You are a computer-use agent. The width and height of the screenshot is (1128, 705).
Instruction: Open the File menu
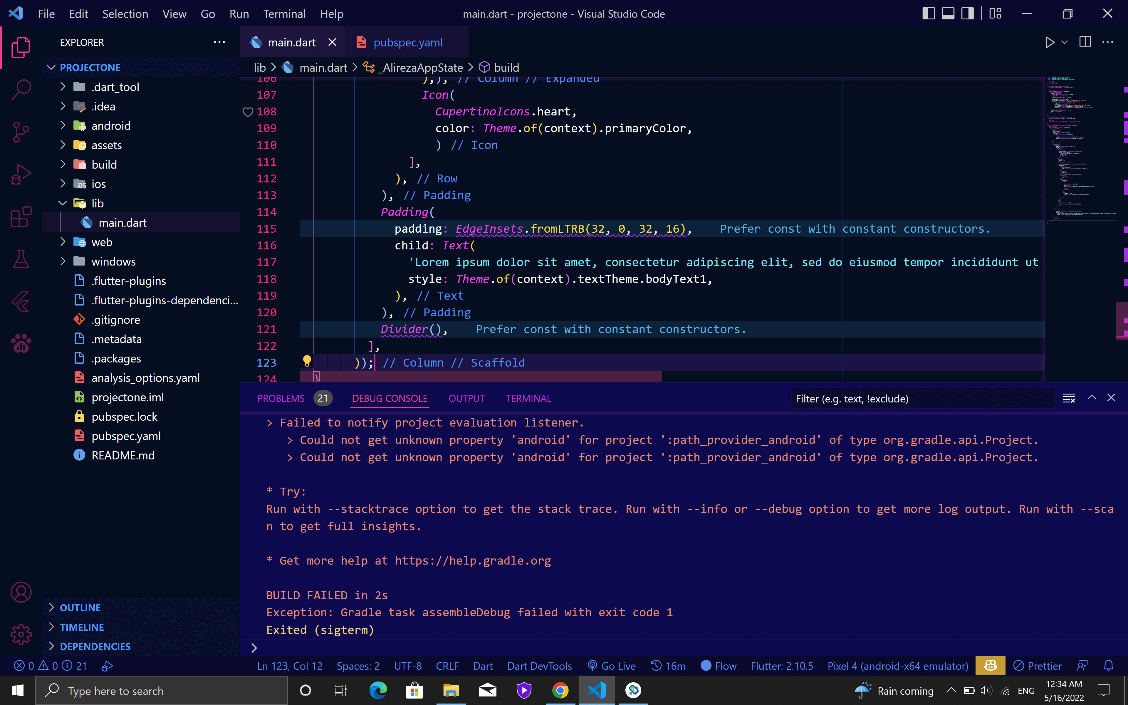point(46,14)
